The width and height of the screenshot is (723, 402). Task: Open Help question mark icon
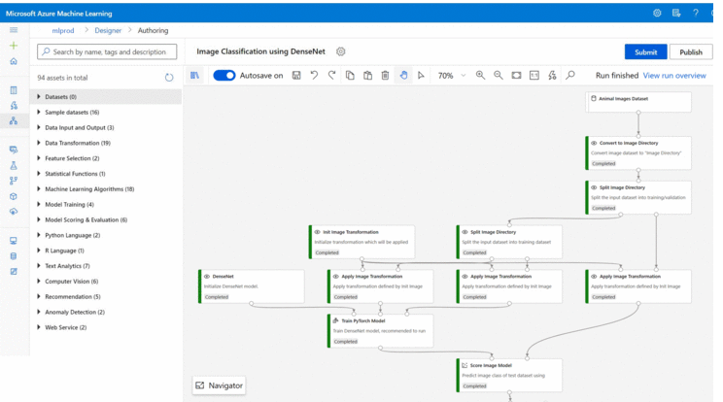point(696,13)
